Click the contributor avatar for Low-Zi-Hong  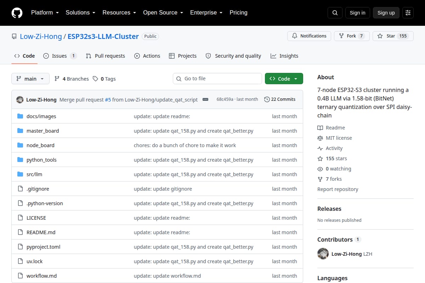[x=323, y=254]
